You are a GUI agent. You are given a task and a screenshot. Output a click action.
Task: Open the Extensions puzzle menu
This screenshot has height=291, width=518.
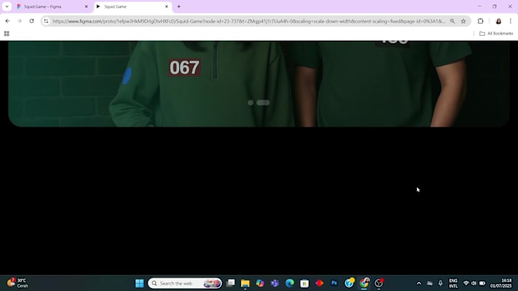(480, 21)
